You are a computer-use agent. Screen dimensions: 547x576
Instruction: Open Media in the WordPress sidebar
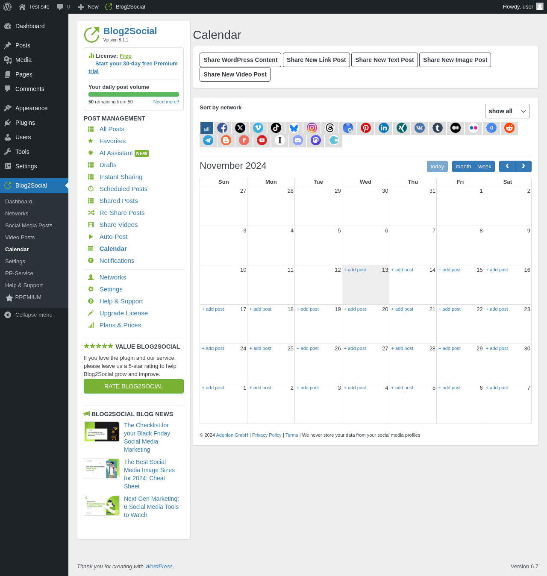[x=34, y=60]
